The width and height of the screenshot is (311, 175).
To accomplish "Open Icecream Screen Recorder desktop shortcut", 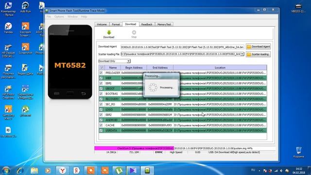I will point(25,29).
